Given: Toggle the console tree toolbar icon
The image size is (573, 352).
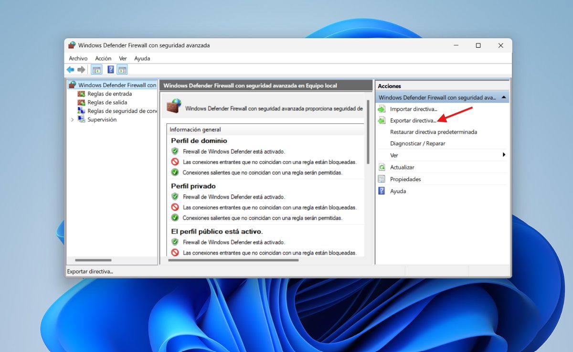Looking at the screenshot, I should (97, 70).
